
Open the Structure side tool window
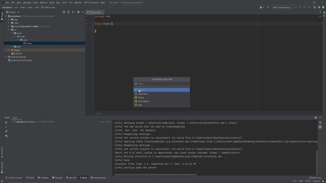(2, 152)
